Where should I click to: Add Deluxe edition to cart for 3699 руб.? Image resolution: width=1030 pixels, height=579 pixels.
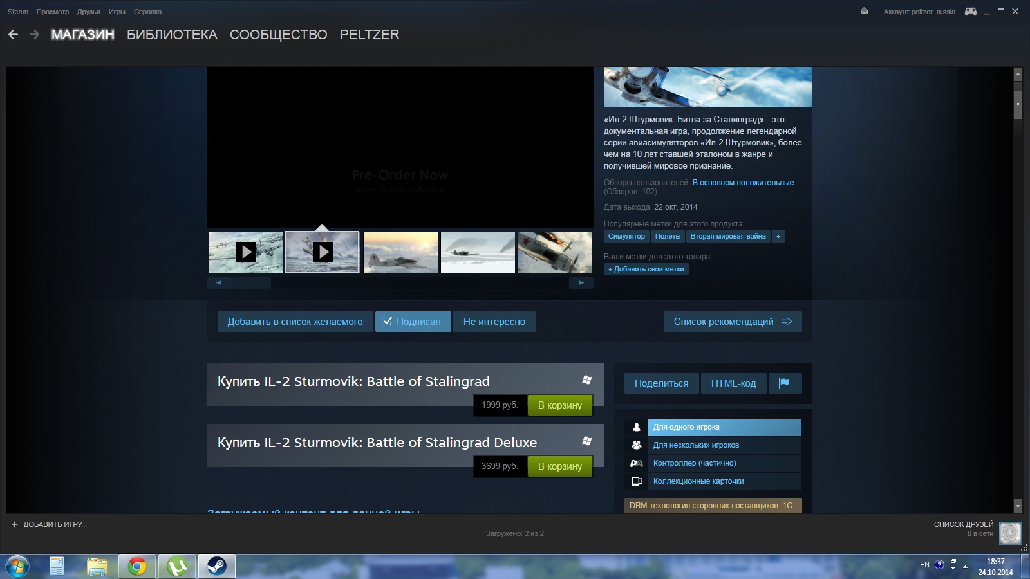pyautogui.click(x=559, y=466)
